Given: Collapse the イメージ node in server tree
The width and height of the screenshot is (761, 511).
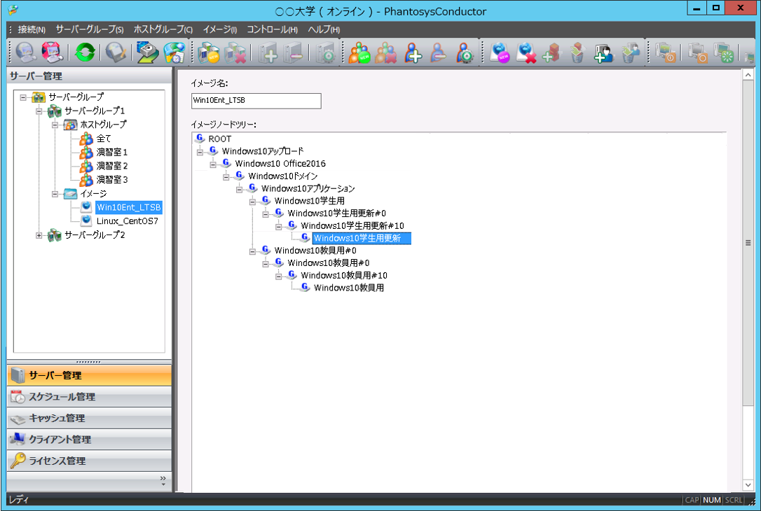Looking at the screenshot, I should tap(55, 194).
